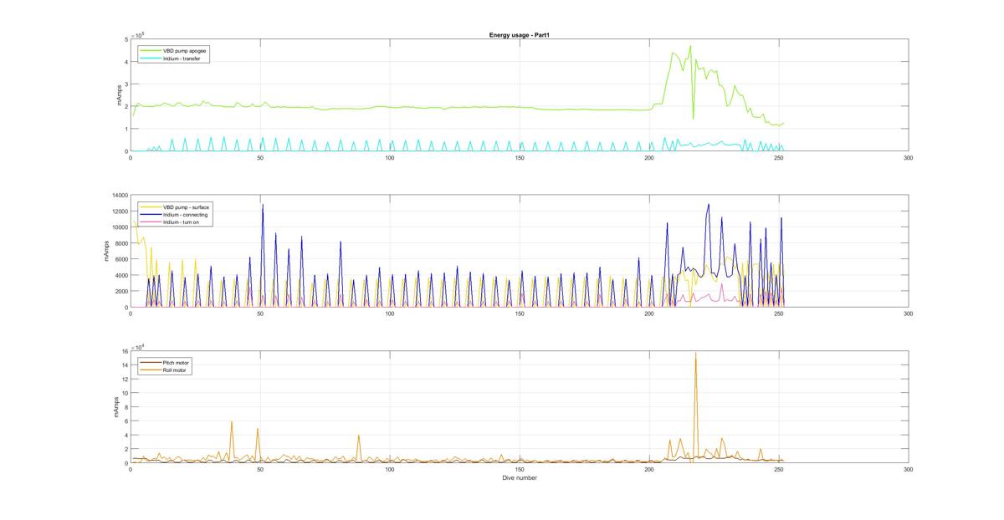Select 'Pitch motor' legend entry
Screen dimensions: 1004x520
coord(176,362)
